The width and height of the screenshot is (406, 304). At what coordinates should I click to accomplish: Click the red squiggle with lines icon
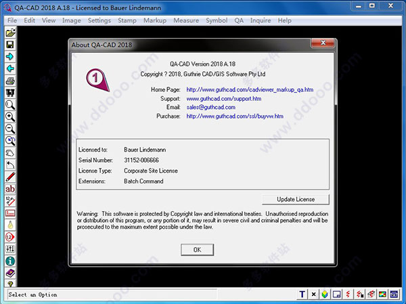[x=371, y=294]
